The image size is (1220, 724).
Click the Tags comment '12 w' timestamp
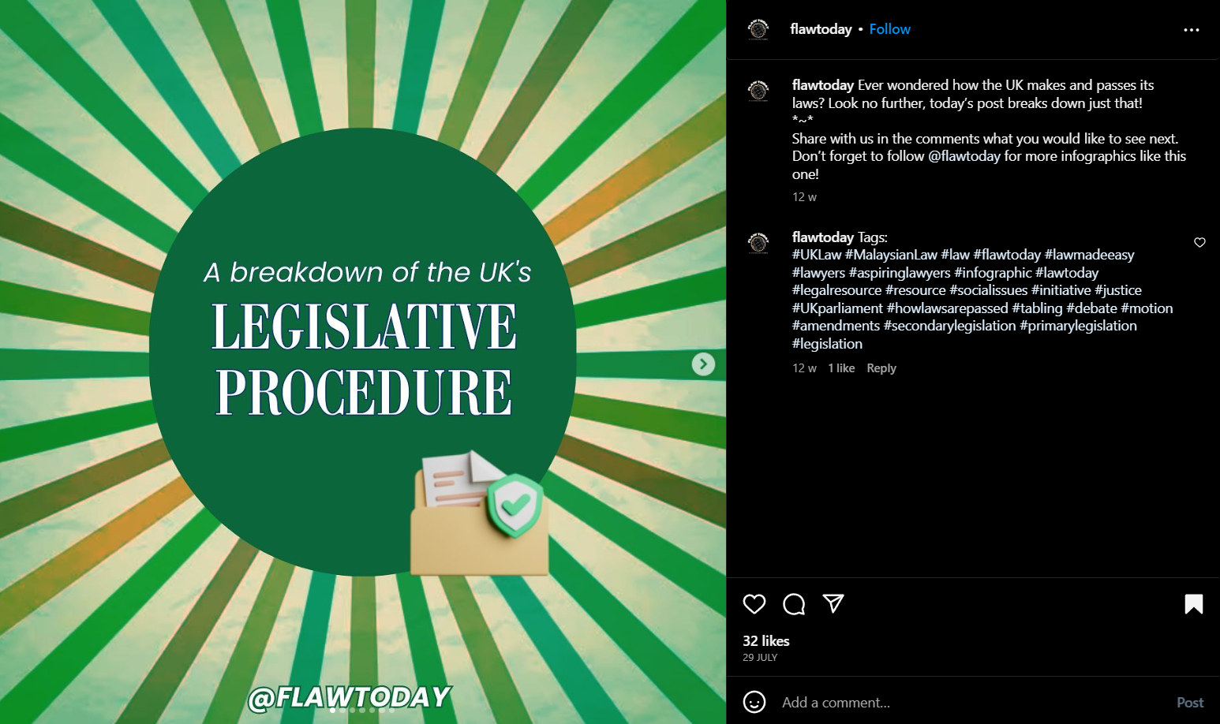(x=804, y=368)
